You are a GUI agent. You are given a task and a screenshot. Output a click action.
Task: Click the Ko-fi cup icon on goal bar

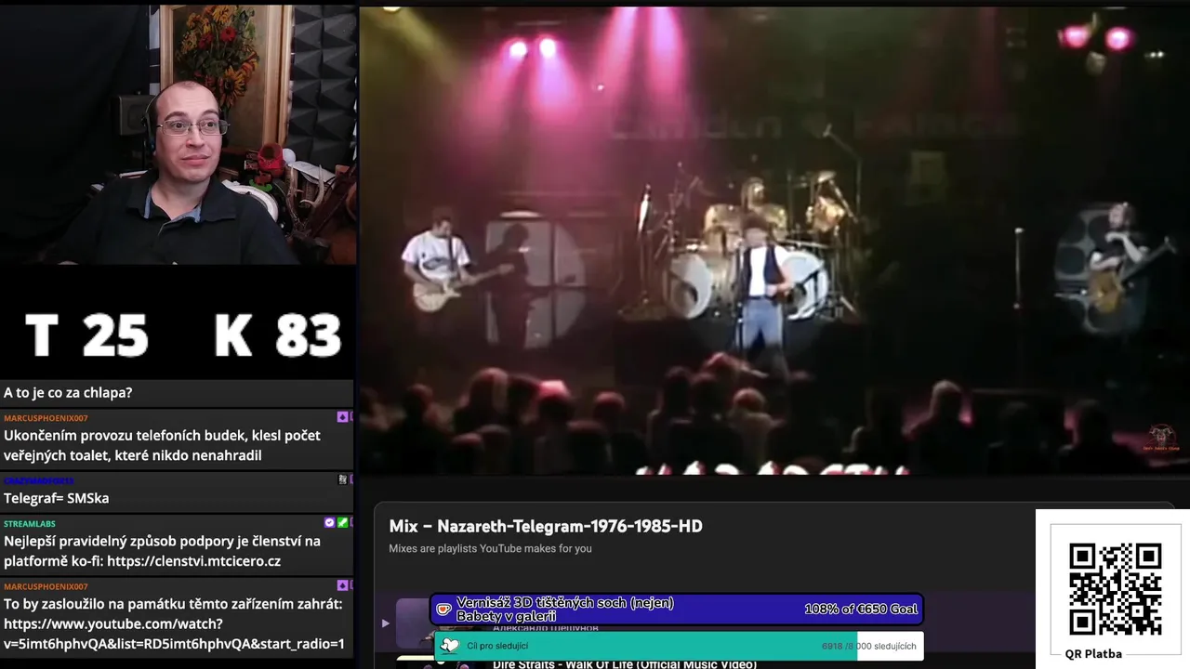pyautogui.click(x=443, y=610)
